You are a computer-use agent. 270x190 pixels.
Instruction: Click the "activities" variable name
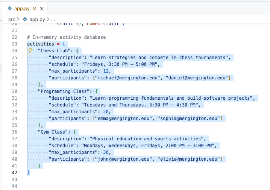pyautogui.click(x=41, y=44)
